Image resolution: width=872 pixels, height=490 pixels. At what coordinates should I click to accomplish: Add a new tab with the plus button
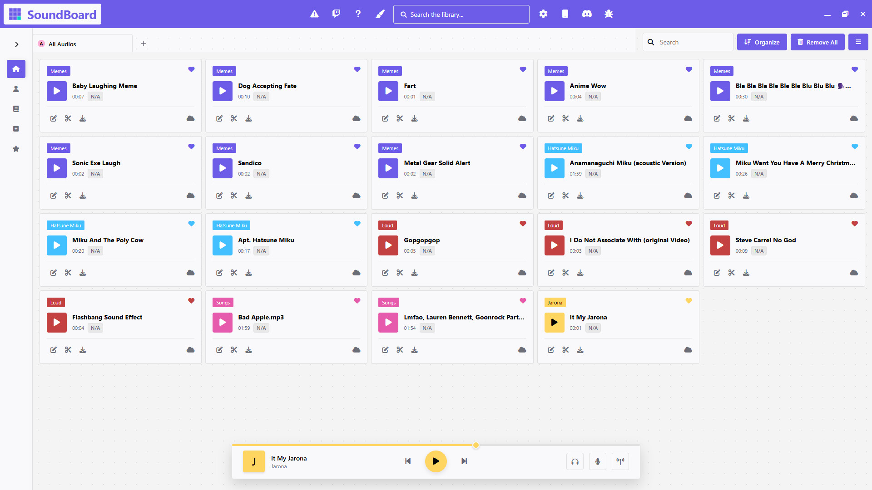pyautogui.click(x=144, y=44)
